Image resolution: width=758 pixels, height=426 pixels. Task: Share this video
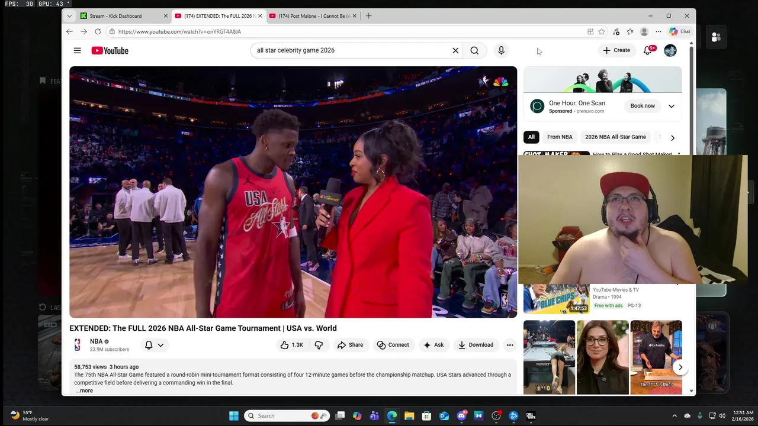pyautogui.click(x=350, y=345)
